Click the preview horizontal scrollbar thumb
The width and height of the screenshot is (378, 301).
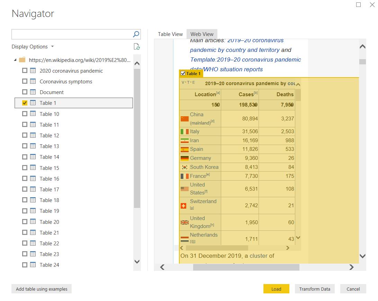coord(246,267)
